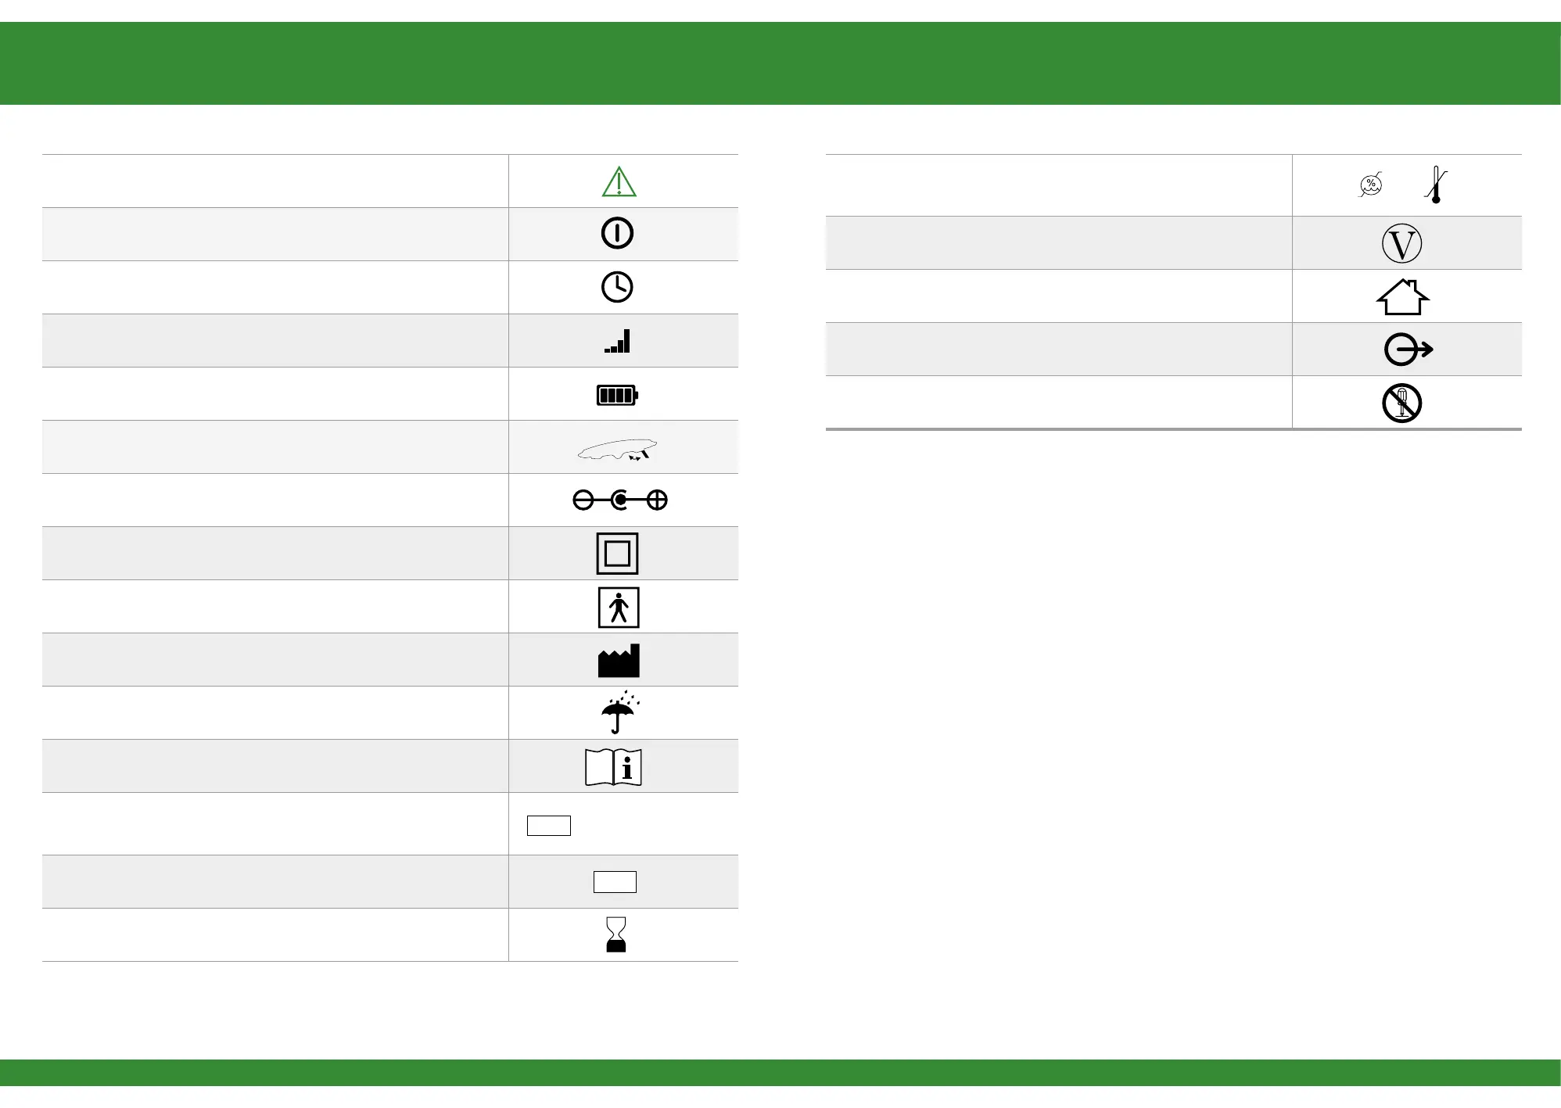Select the thermometer temperature limit symbol
This screenshot has height=1108, width=1561.
coord(1436,185)
